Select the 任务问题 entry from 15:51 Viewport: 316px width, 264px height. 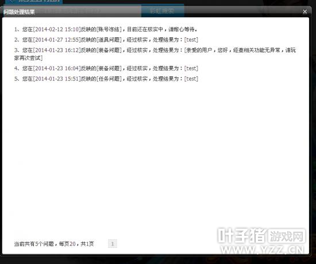point(106,79)
